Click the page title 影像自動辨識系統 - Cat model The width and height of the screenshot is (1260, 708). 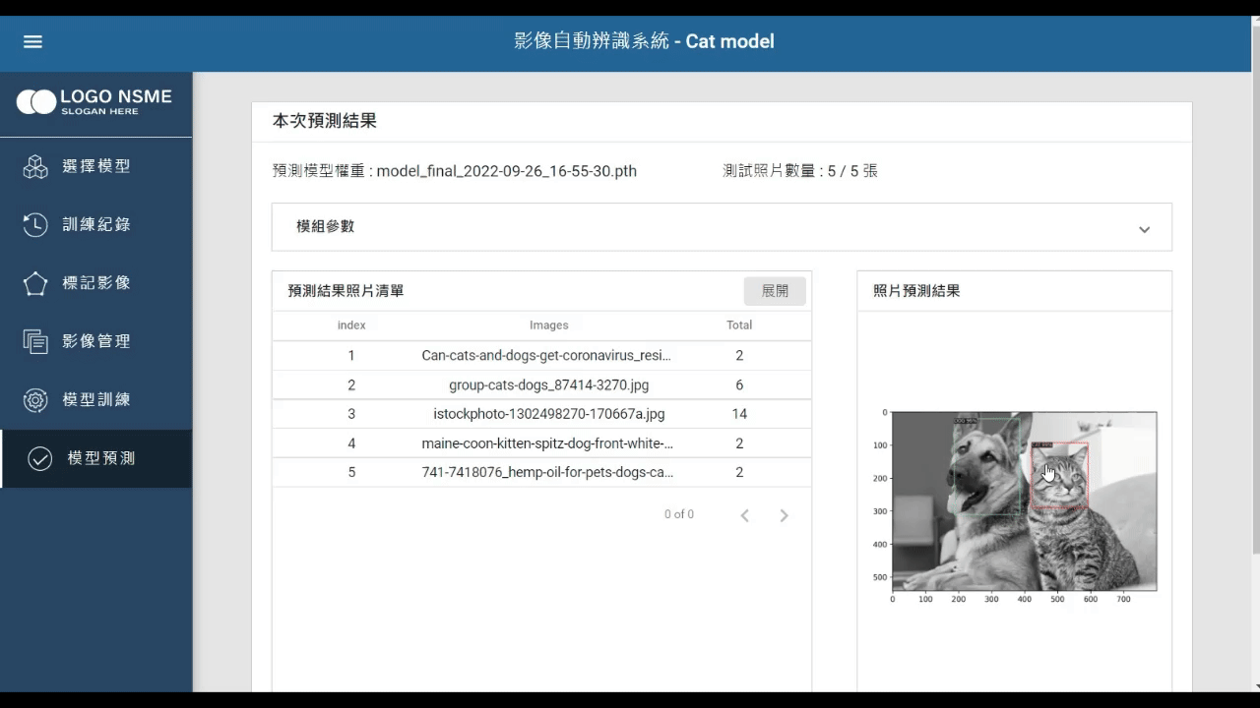pos(645,41)
